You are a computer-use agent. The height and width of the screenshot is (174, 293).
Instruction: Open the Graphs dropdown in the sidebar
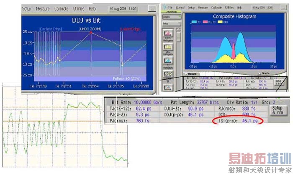172,17
